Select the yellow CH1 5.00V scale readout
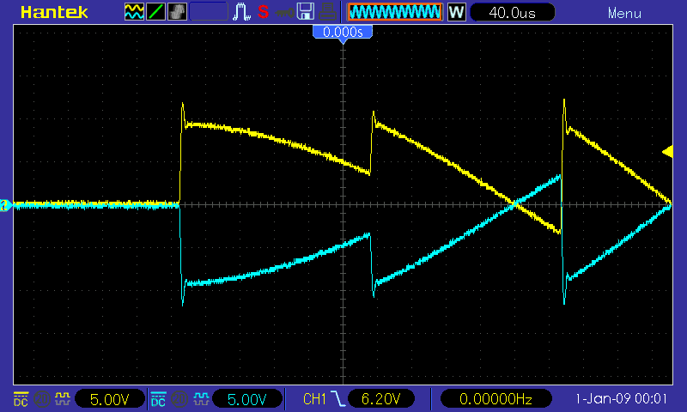 pyautogui.click(x=110, y=399)
